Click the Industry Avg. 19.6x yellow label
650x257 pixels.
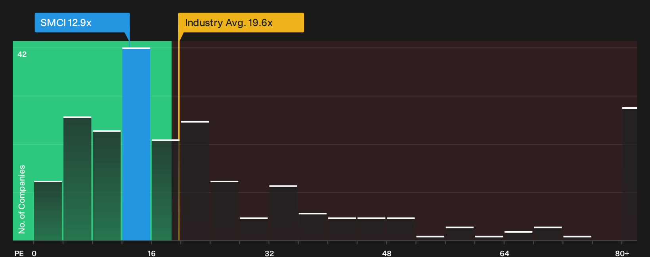coord(241,23)
